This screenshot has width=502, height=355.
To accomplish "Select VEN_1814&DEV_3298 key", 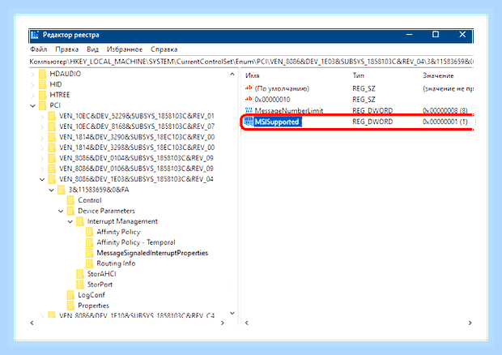I will pyautogui.click(x=137, y=148).
